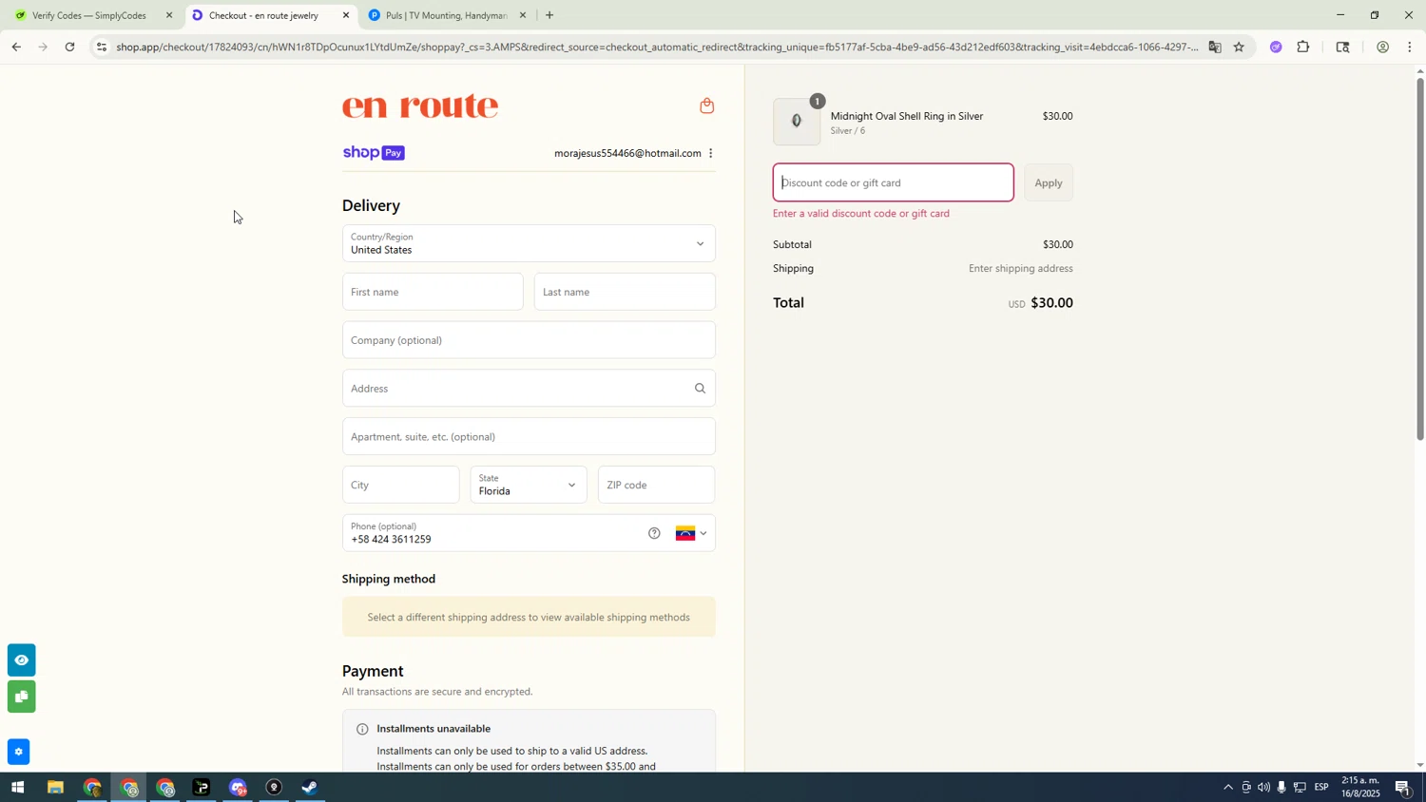Open the browser extensions puzzle icon
This screenshot has height=802, width=1426.
[x=1303, y=47]
